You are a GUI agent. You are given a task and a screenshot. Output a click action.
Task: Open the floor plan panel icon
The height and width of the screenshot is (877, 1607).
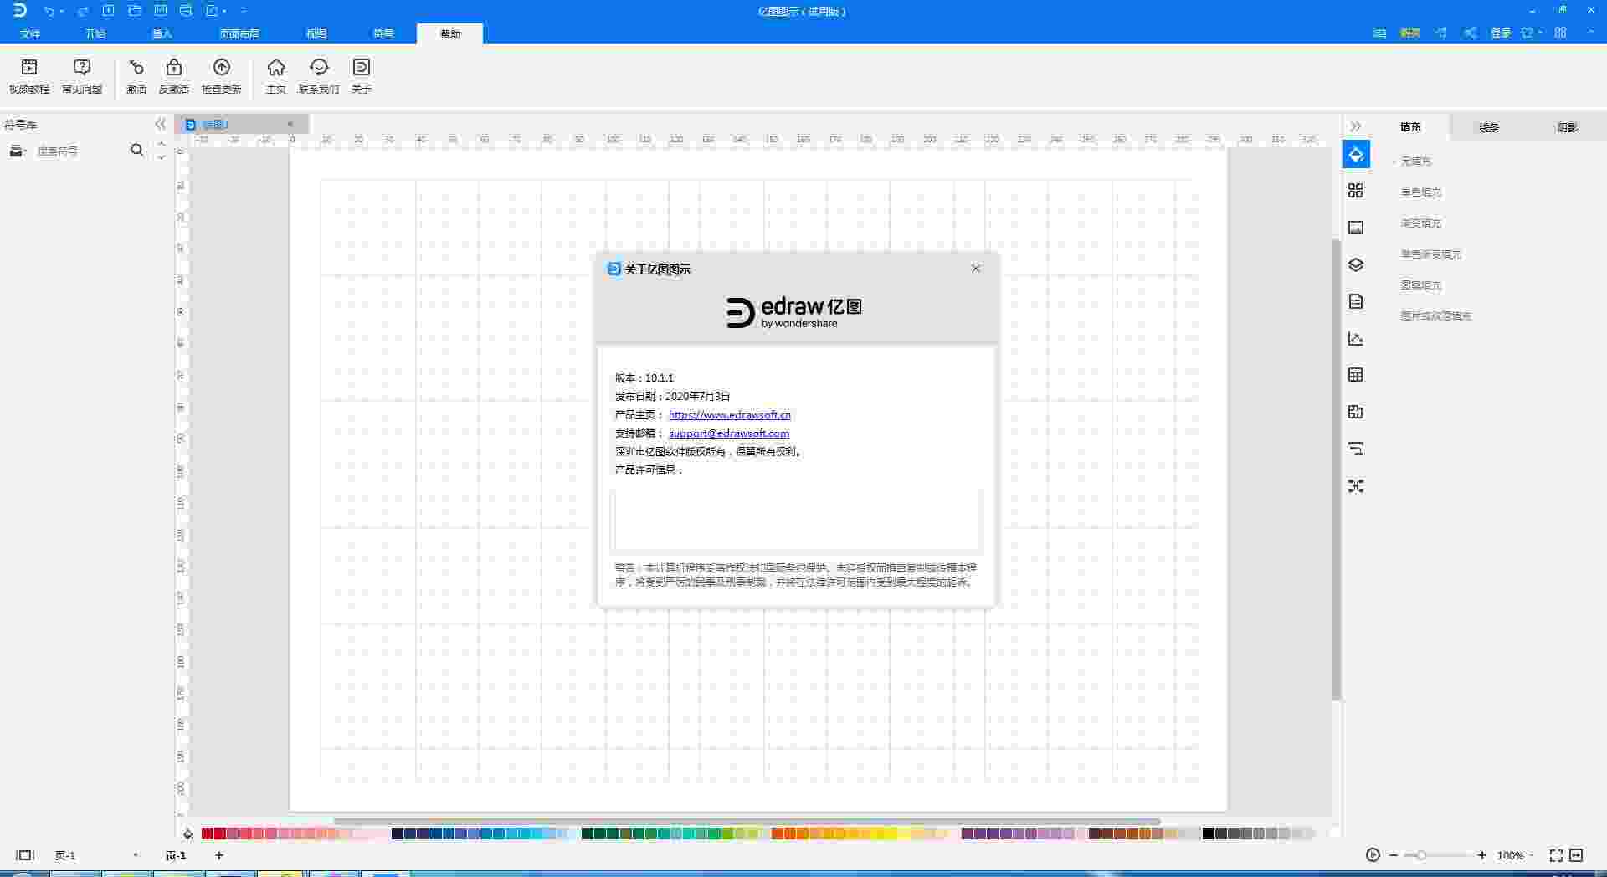(x=1356, y=412)
